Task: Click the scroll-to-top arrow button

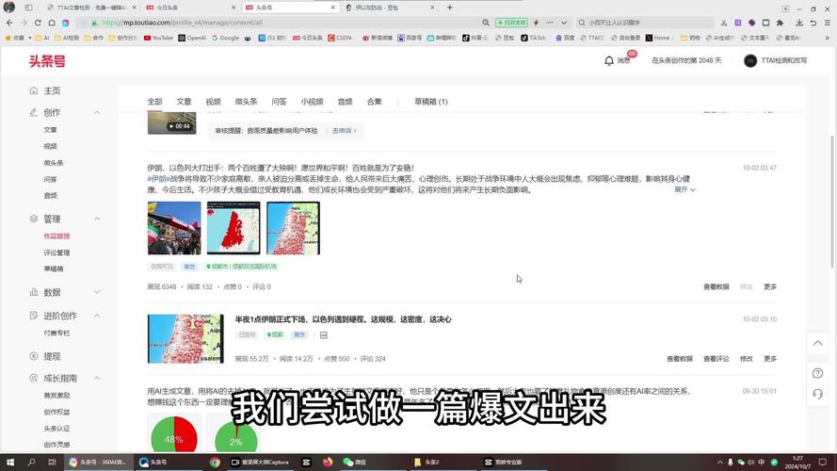Action: pyautogui.click(x=817, y=344)
